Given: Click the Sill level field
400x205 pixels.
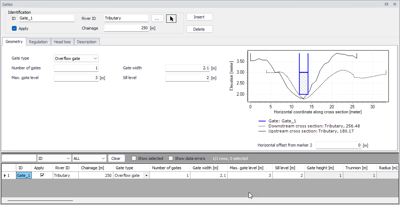Looking at the screenshot, I should click(x=188, y=78).
